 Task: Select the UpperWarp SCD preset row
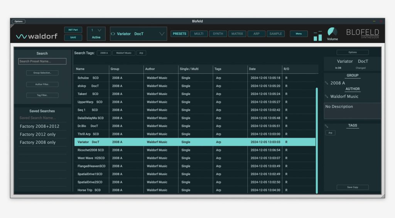pos(195,102)
